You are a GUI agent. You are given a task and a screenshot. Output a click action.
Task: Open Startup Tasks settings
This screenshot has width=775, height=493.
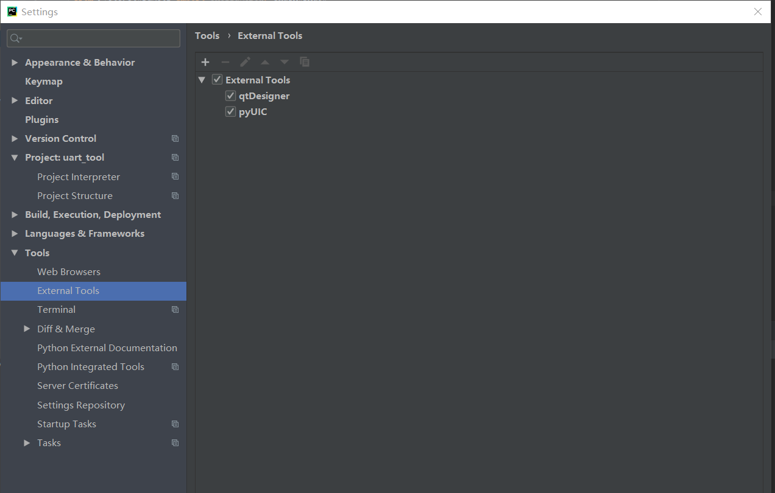pyautogui.click(x=66, y=424)
